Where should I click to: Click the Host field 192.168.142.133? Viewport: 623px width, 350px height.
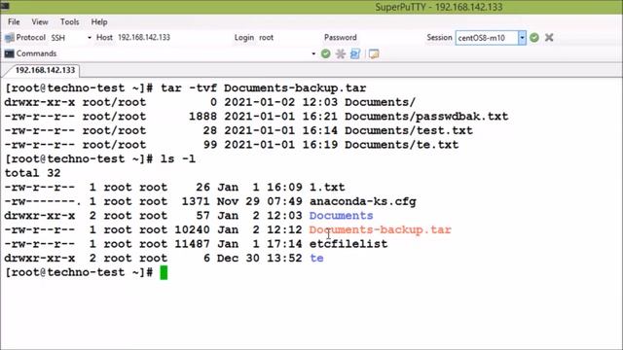[144, 37]
